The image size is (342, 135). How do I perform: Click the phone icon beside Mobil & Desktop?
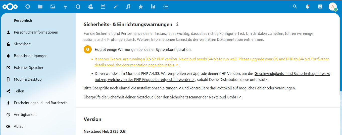point(8,79)
